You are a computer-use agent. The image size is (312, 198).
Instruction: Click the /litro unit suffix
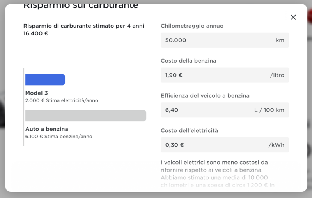277,75
